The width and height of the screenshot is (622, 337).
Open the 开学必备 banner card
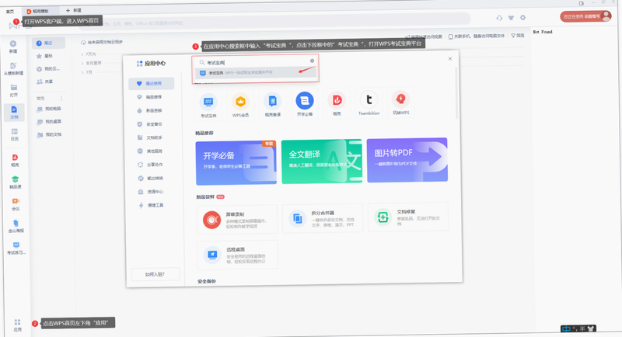tap(236, 163)
